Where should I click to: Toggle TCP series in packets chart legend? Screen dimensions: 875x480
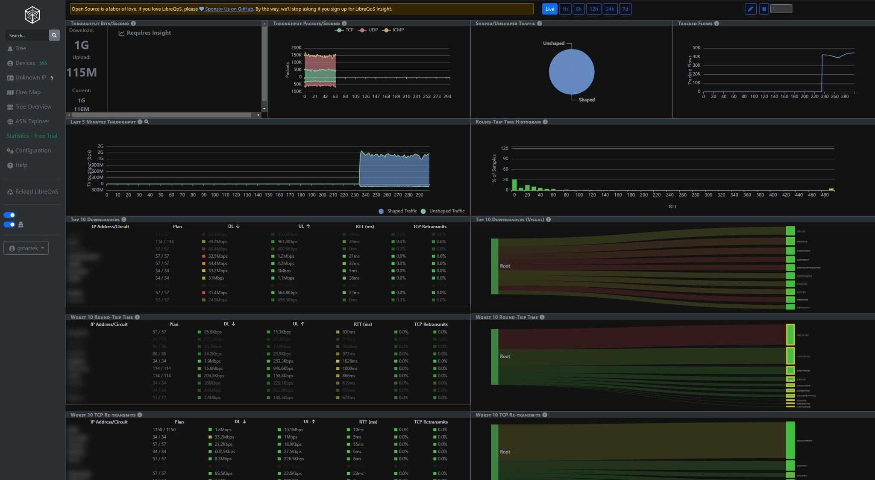344,30
